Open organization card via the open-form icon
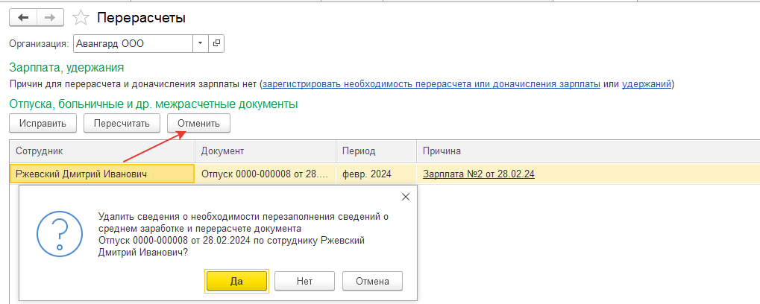Image resolution: width=760 pixels, height=304 pixels. click(216, 43)
